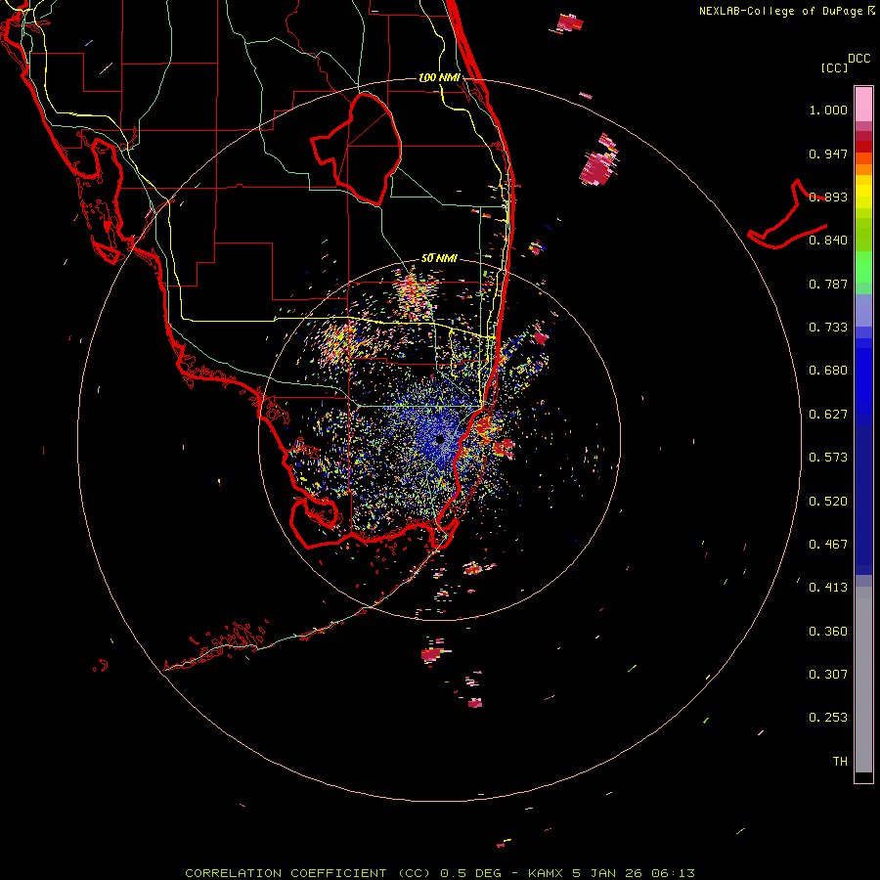The height and width of the screenshot is (880, 880).
Task: Select the 0.680 legend value
Action: [x=828, y=371]
